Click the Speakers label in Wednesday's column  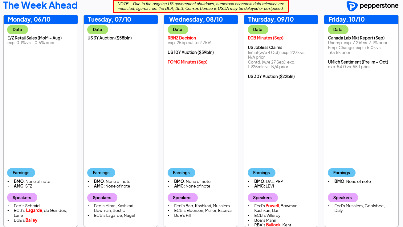[182, 198]
